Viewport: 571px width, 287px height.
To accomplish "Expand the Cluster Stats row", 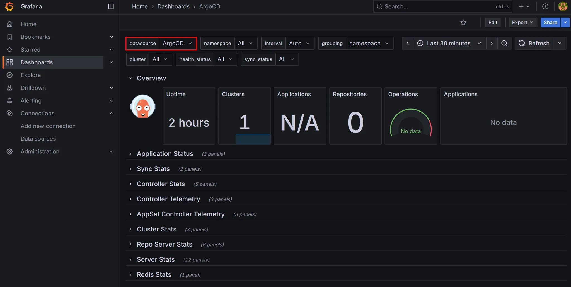I will 130,229.
